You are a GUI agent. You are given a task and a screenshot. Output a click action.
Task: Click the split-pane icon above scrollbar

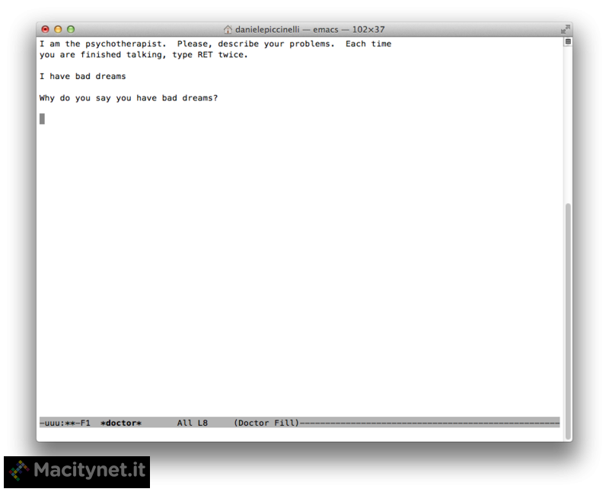click(x=568, y=42)
